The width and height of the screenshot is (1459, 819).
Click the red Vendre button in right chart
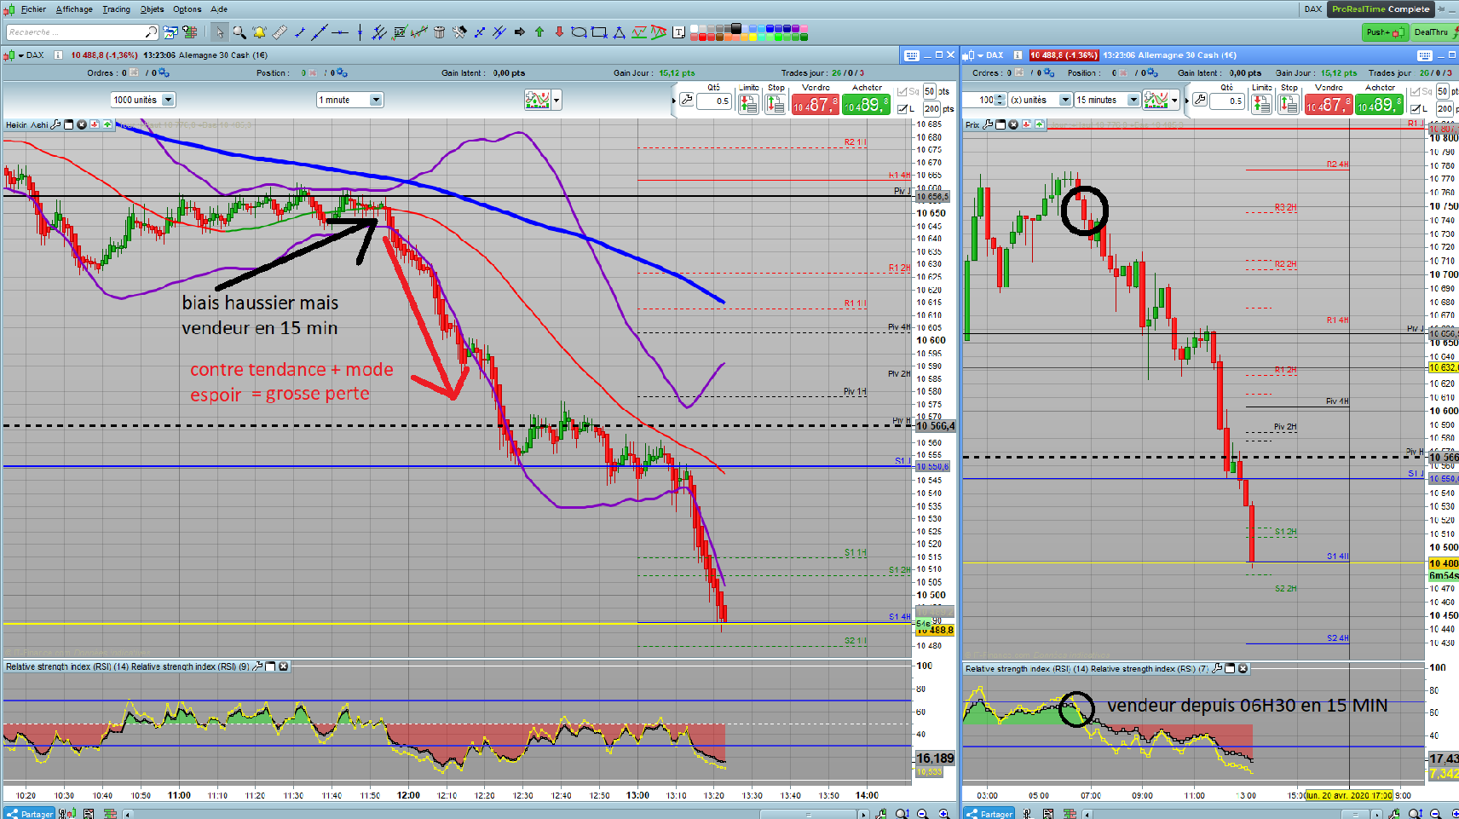point(1329,104)
